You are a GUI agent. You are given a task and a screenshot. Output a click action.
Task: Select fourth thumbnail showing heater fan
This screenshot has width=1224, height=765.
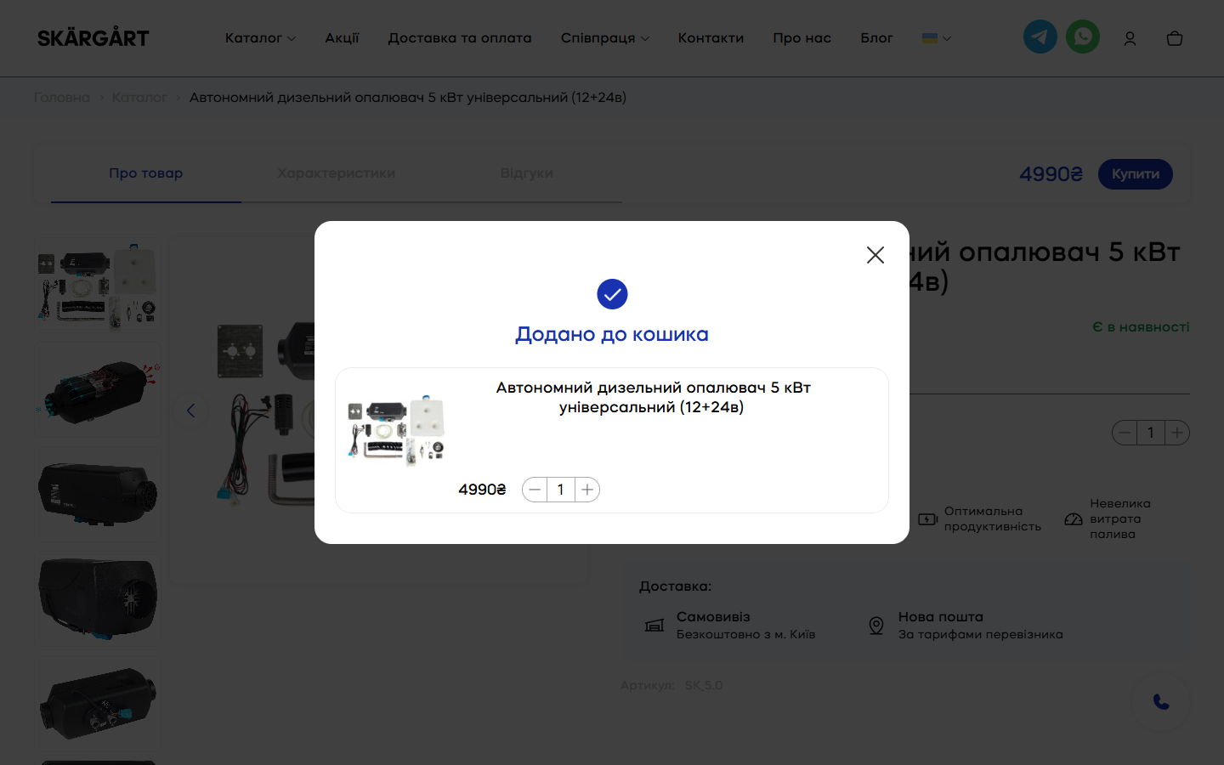pos(98,599)
